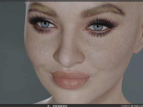The width and height of the screenshot is (143, 107).
Task: Jump to the last frame endpoint
Action: pyautogui.click(x=66, y=106)
